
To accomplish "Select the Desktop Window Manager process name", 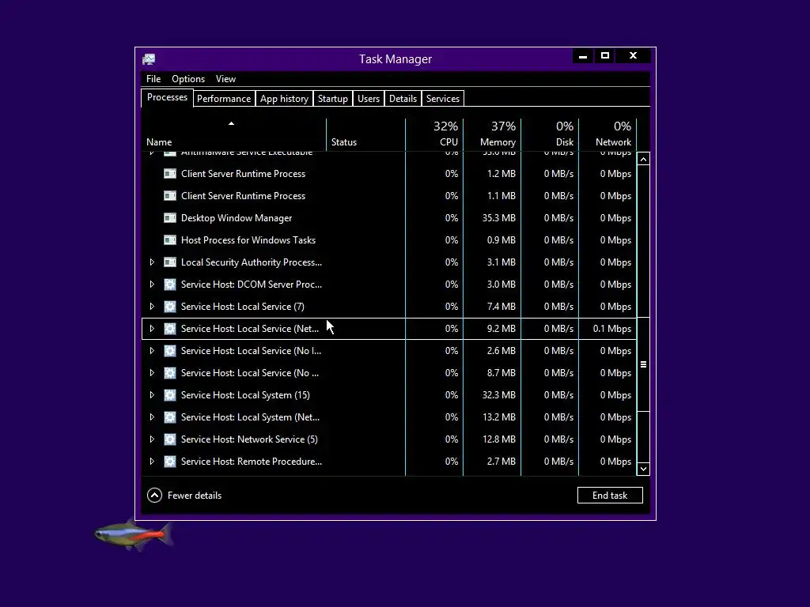I will point(236,218).
